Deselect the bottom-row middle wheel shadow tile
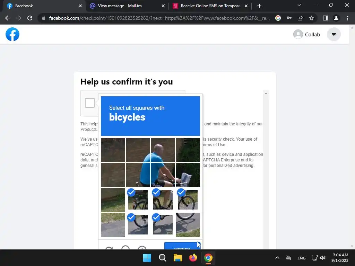Viewport: 355px width, 266px height. [163, 224]
